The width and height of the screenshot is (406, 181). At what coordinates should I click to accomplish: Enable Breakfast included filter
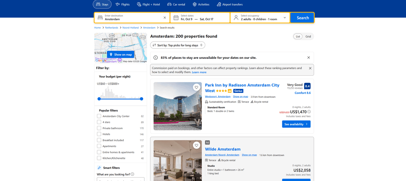(99, 140)
